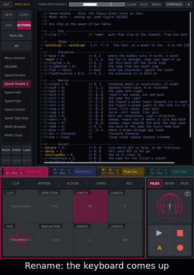The width and height of the screenshot is (194, 275).
Task: Open the CLIP pad page tab
Action: click(16, 183)
